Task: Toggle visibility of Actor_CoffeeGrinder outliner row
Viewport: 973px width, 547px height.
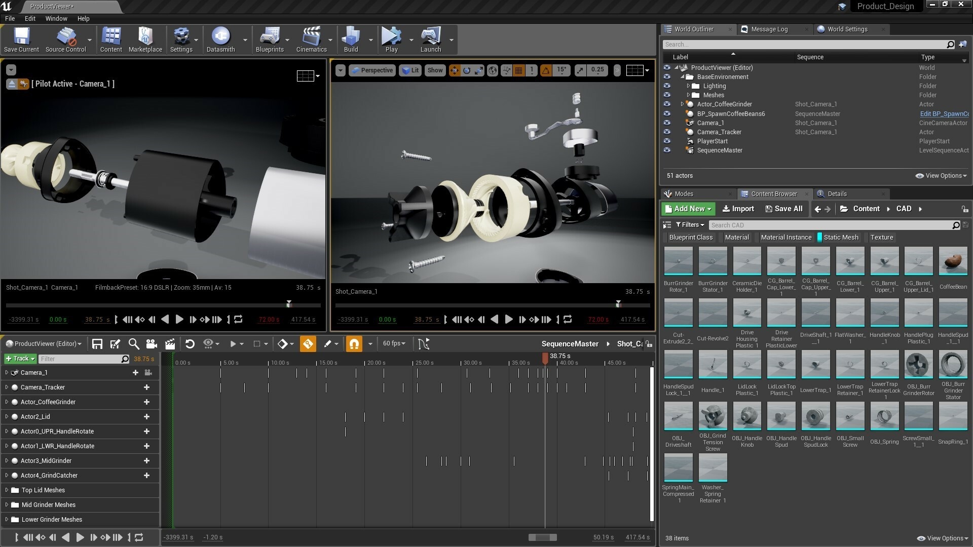Action: [x=667, y=104]
